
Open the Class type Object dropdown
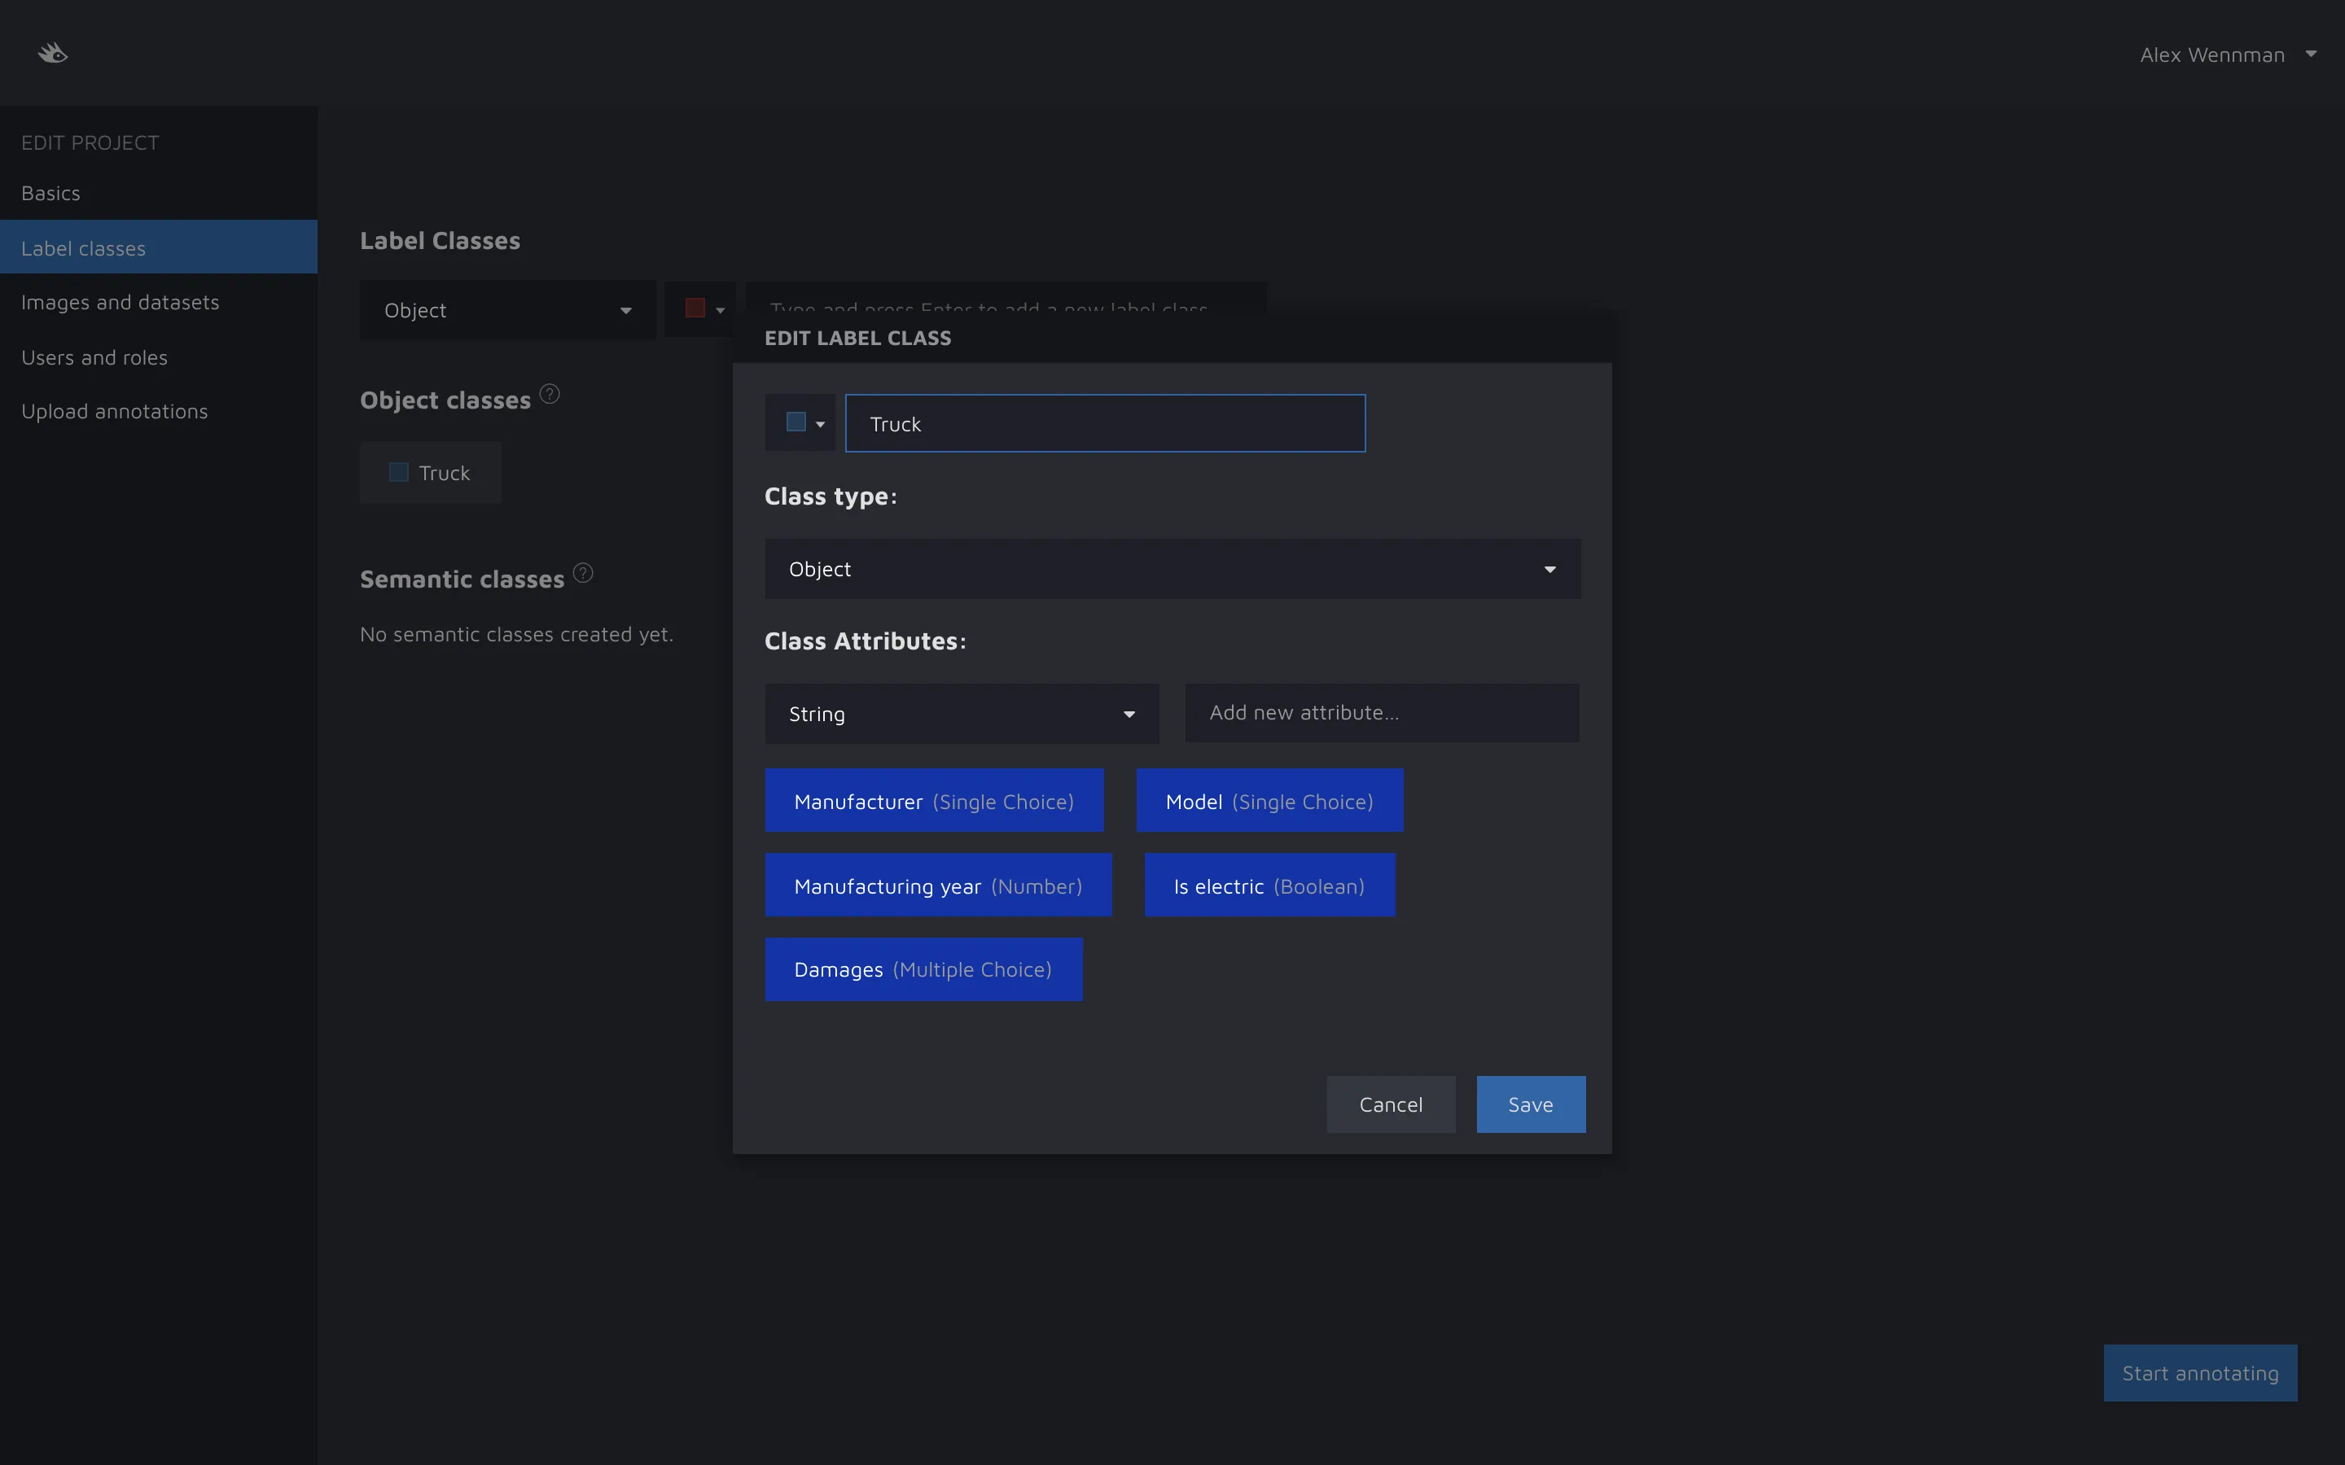pos(1172,569)
